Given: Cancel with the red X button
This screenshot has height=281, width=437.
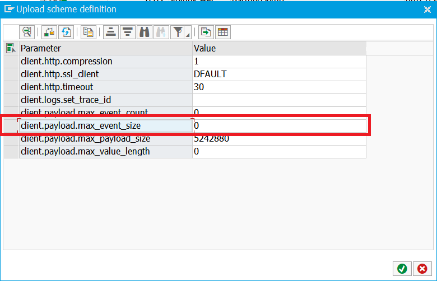Looking at the screenshot, I should pos(421,269).
